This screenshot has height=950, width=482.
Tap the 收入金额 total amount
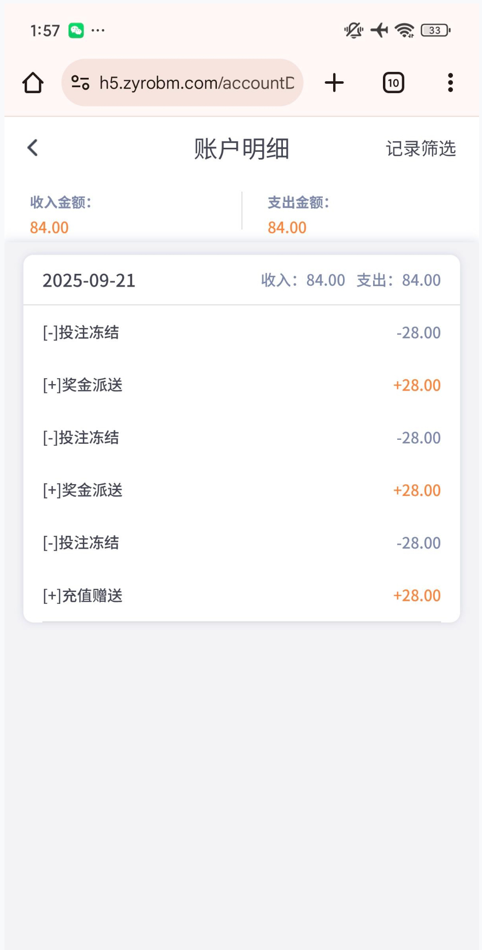pos(49,228)
